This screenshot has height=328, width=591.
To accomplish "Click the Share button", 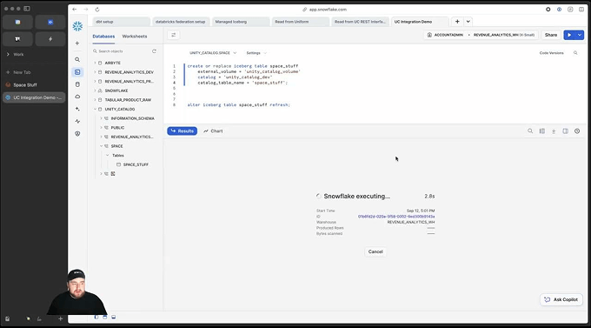I will tap(551, 35).
